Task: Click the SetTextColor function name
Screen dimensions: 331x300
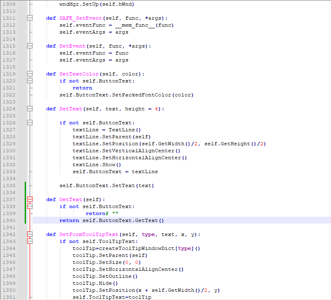Action: tap(79, 74)
